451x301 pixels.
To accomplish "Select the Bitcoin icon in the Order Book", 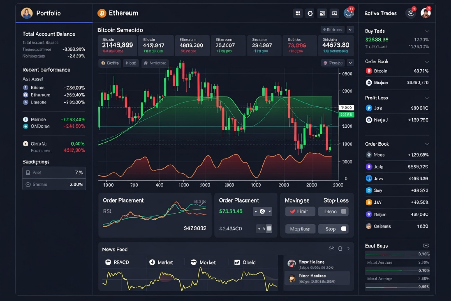I will click(369, 71).
